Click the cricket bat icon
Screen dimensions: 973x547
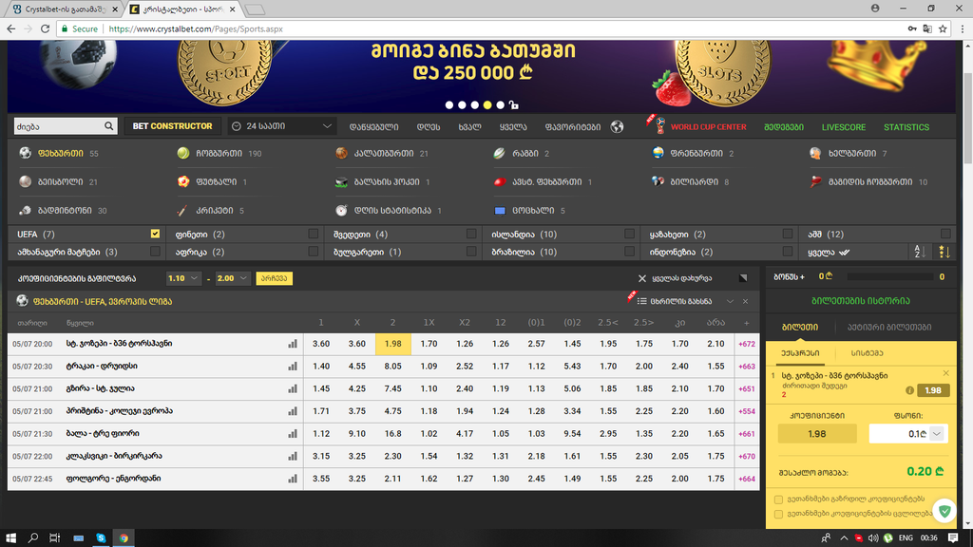181,210
